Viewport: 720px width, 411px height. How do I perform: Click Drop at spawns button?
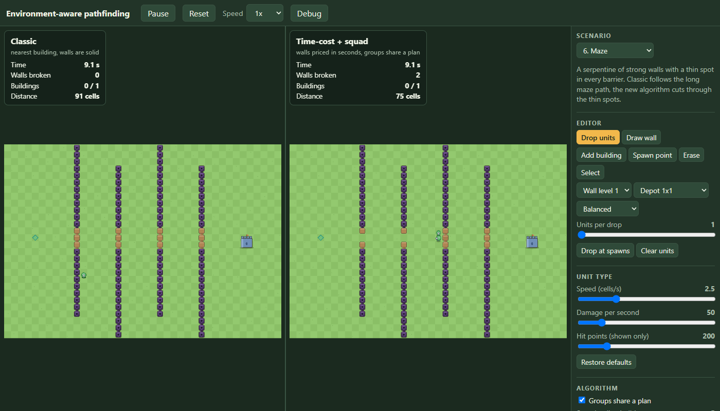click(x=605, y=251)
